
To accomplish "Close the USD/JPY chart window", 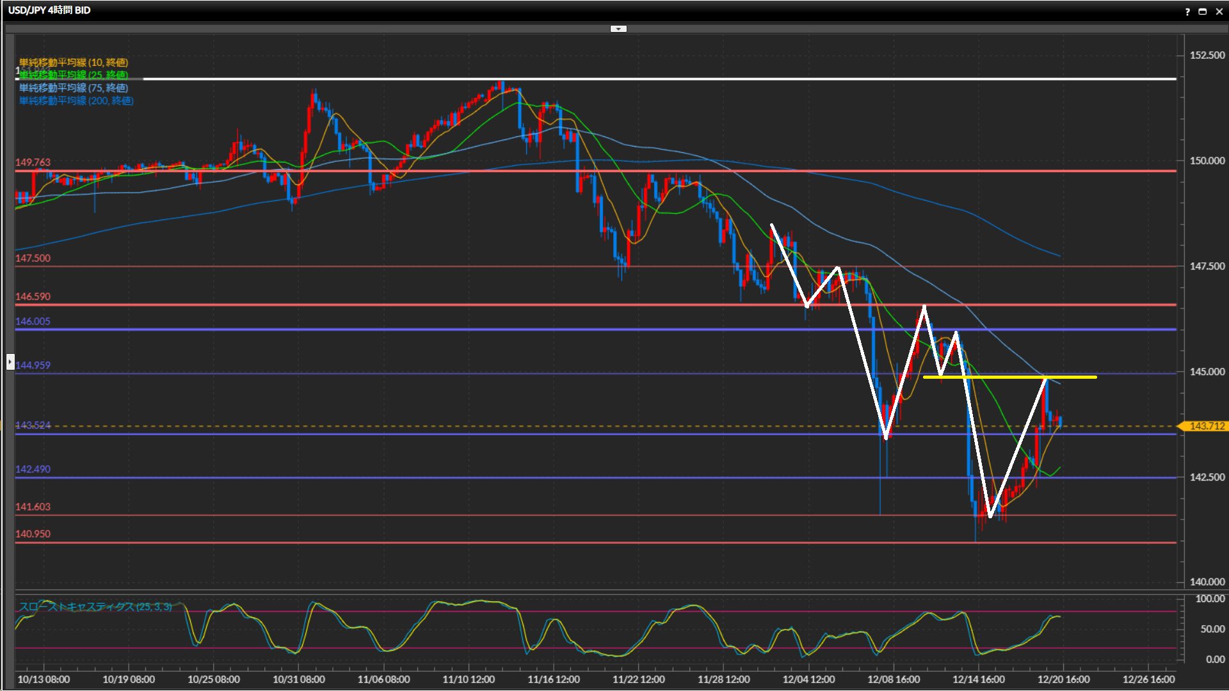I will coord(1219,12).
